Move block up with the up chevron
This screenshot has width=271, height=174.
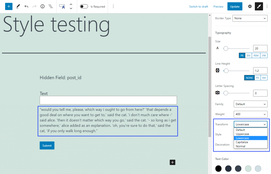click(71, 4)
